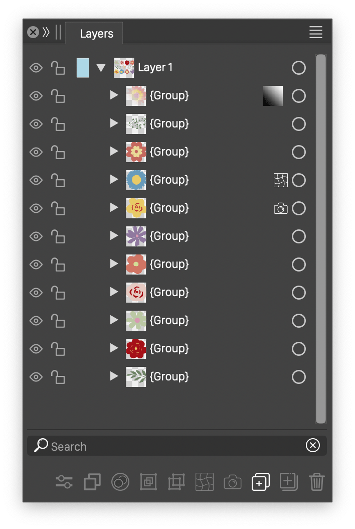Open the layer effects icon

(x=120, y=482)
